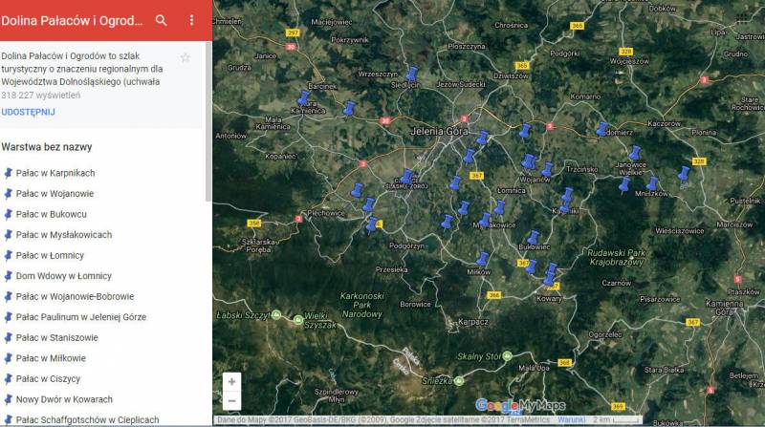
Task: Click the Łabski Szczyt peak marker
Action: tap(276, 315)
